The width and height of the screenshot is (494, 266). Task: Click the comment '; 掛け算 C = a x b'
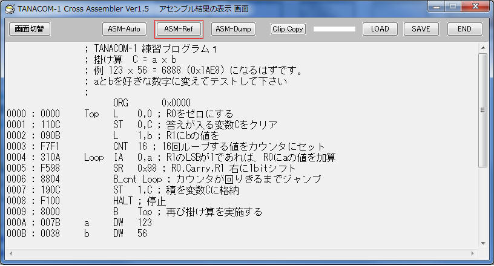[131, 59]
